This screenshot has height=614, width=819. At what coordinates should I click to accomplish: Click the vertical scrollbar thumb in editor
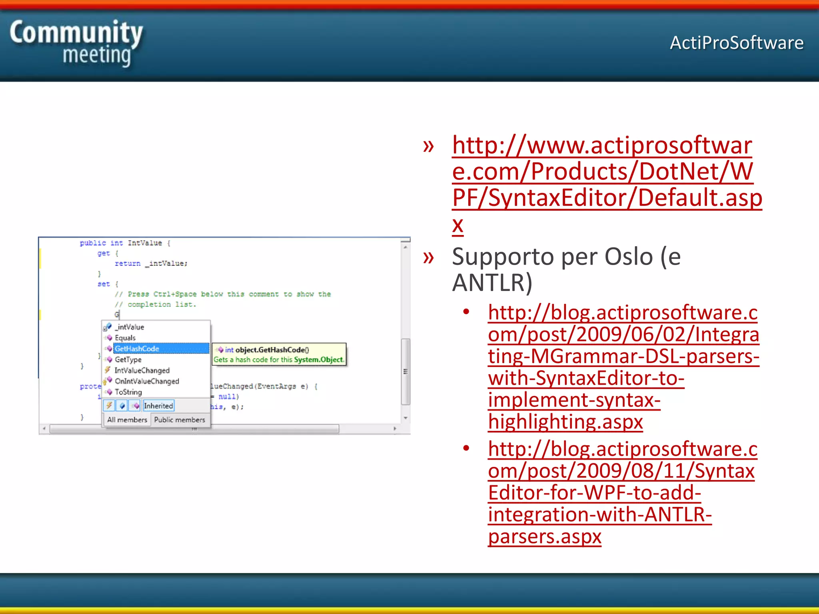[x=406, y=372]
